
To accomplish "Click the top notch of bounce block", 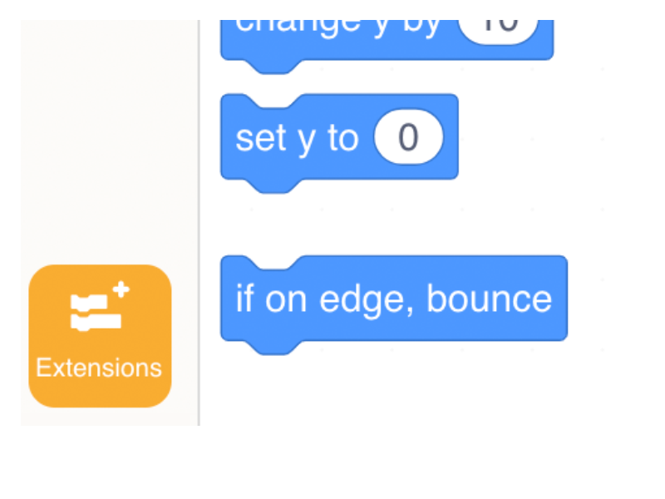I will pos(275,263).
